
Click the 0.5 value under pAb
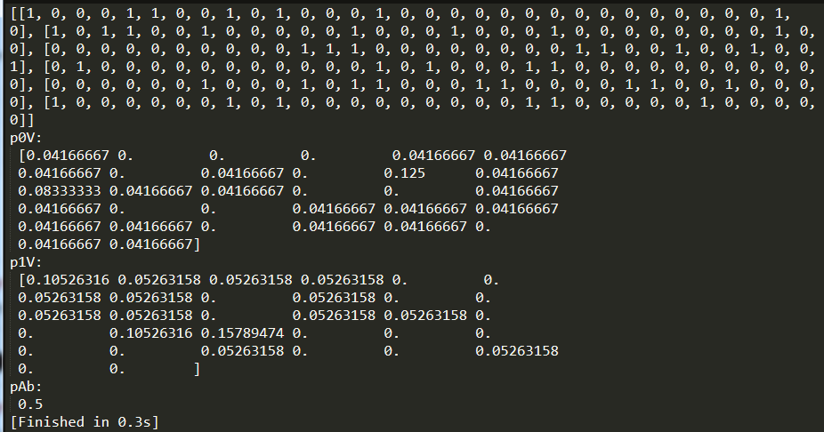click(x=28, y=404)
